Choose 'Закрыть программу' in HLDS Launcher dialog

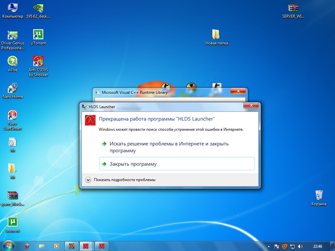click(177, 164)
